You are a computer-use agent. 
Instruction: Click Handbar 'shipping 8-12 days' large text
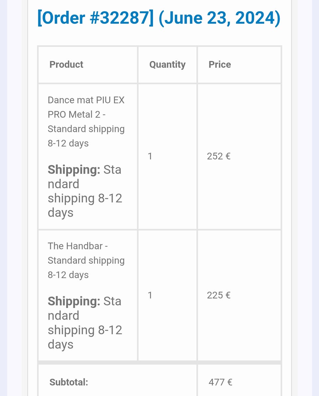pos(85,337)
